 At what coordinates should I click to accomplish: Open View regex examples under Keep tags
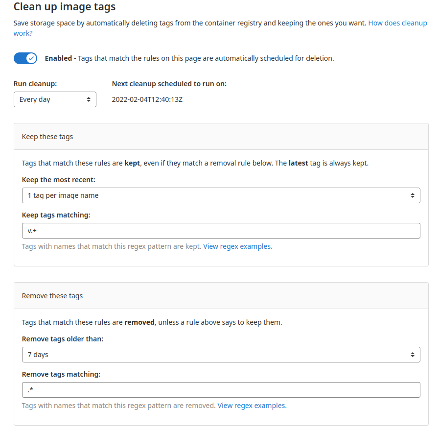pos(237,246)
